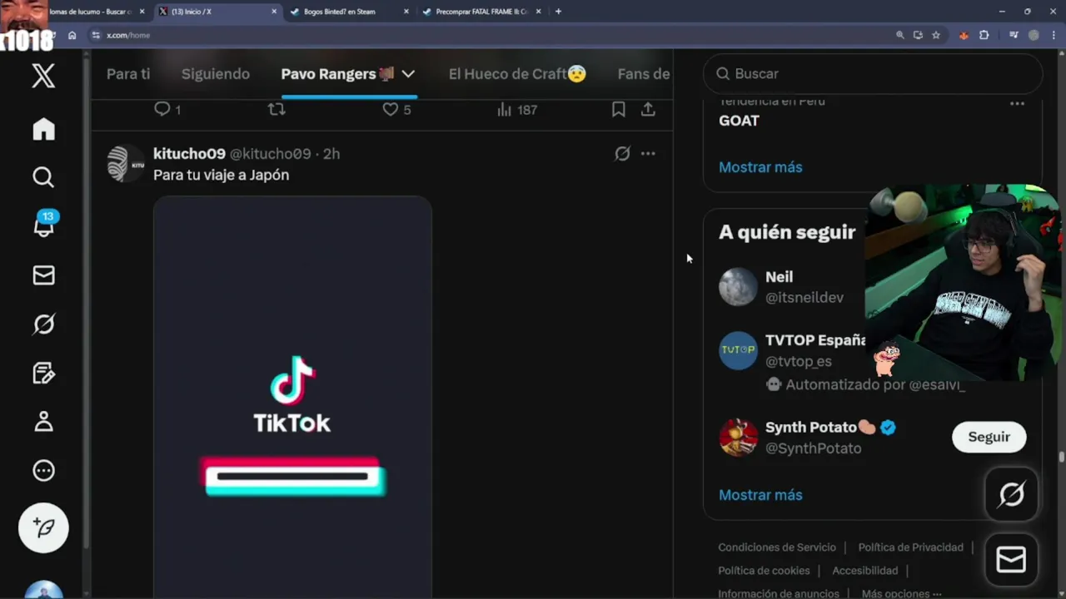Viewport: 1066px width, 599px height.
Task: Open the 2h timestamp on kitucho09's post
Action: 331,154
